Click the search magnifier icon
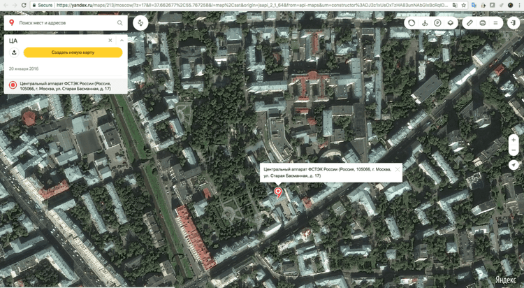524x288 pixels. (x=119, y=23)
